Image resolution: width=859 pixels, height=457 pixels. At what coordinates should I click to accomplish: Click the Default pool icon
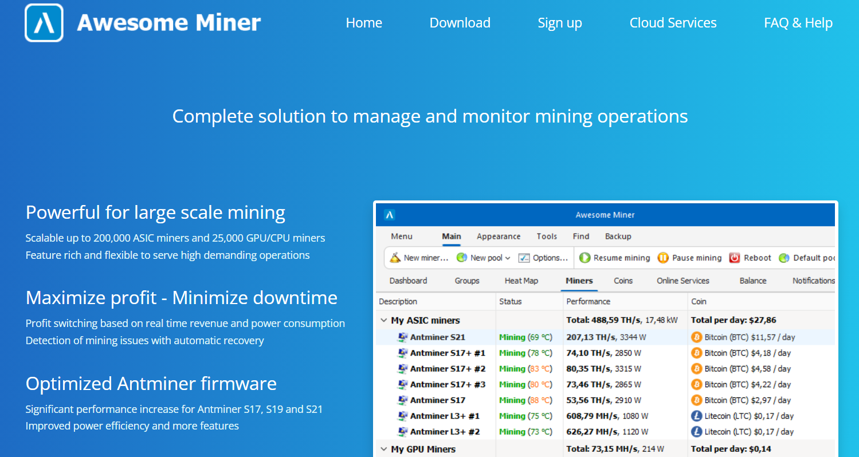(x=784, y=258)
